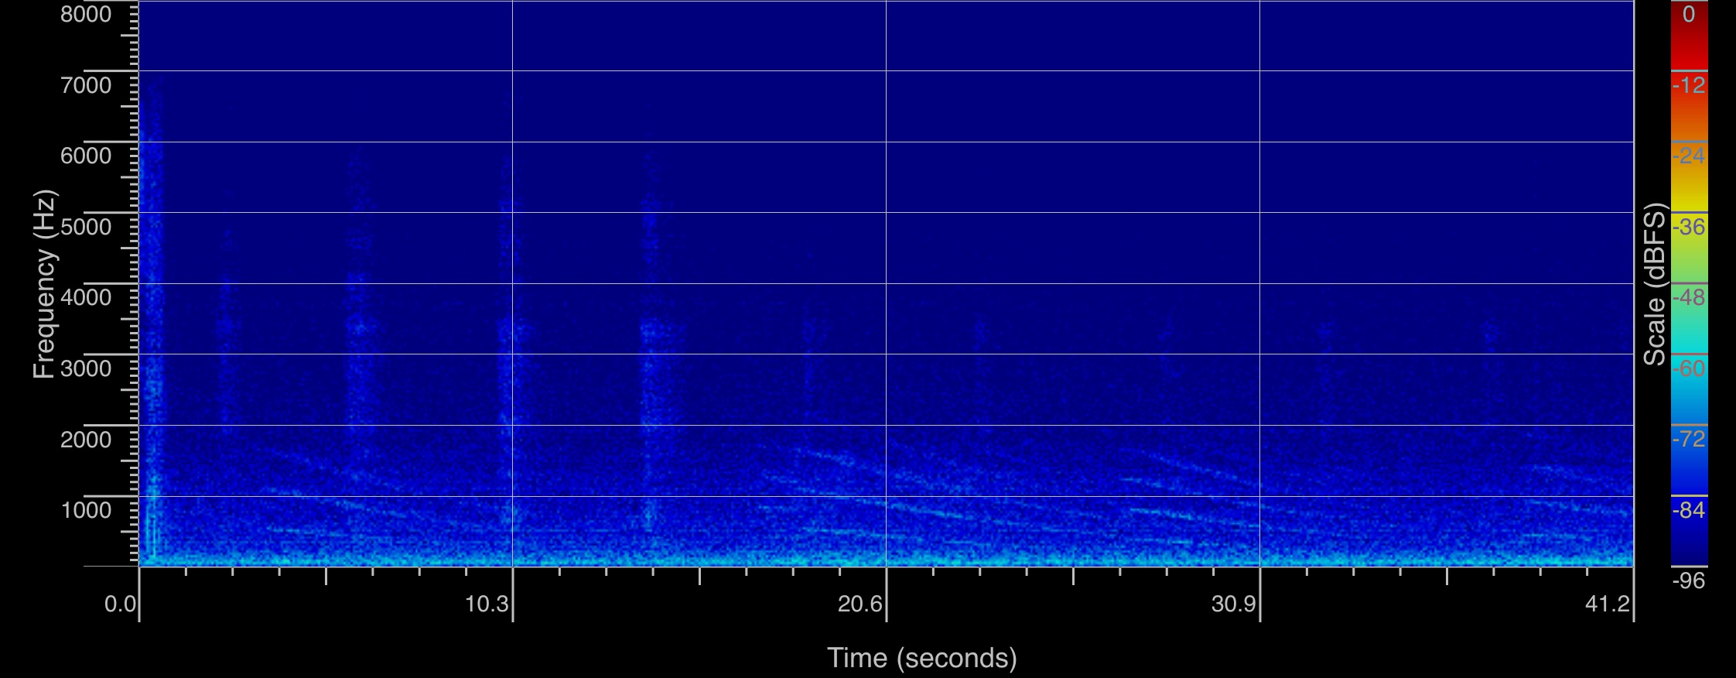Click the -48 dBFS scale label

[1689, 297]
